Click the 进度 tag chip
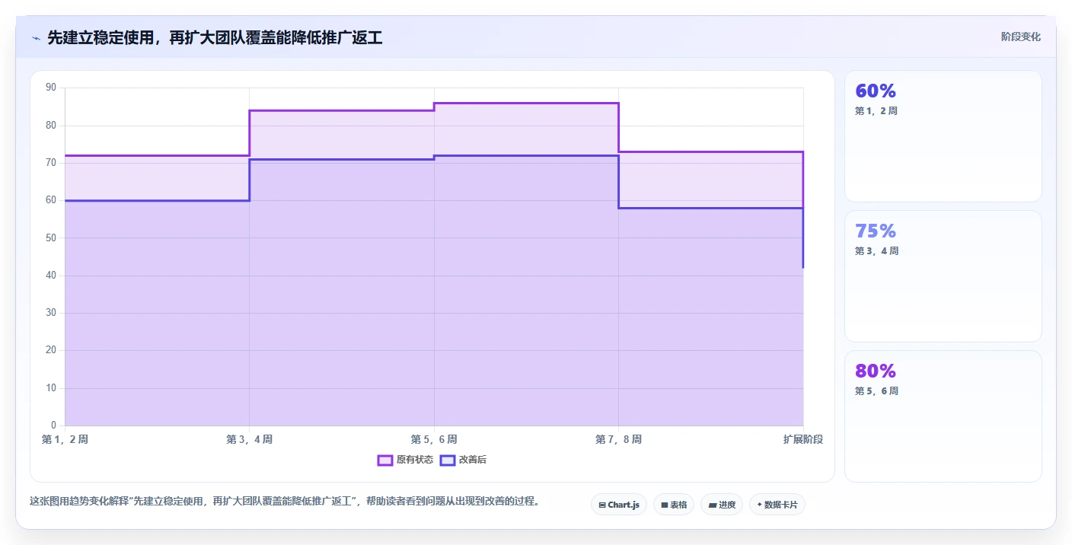1072x545 pixels. point(722,505)
